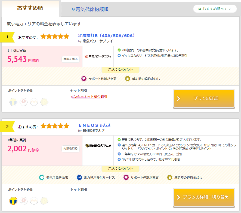Open the インターネット料金割引 set discount link

[89, 97]
